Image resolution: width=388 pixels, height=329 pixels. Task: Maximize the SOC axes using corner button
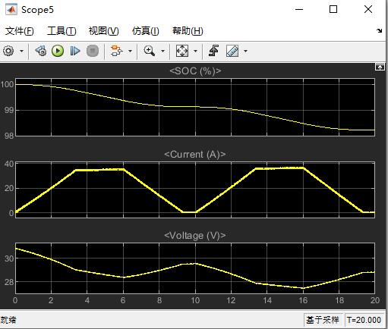tap(380, 67)
